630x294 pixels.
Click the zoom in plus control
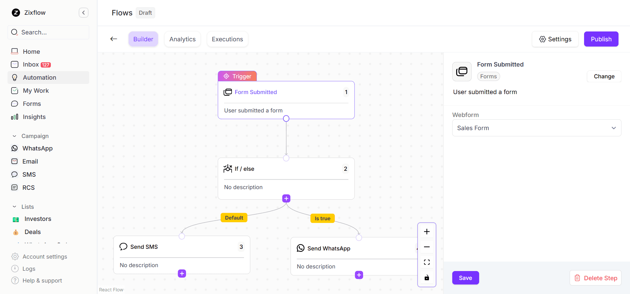click(x=427, y=232)
